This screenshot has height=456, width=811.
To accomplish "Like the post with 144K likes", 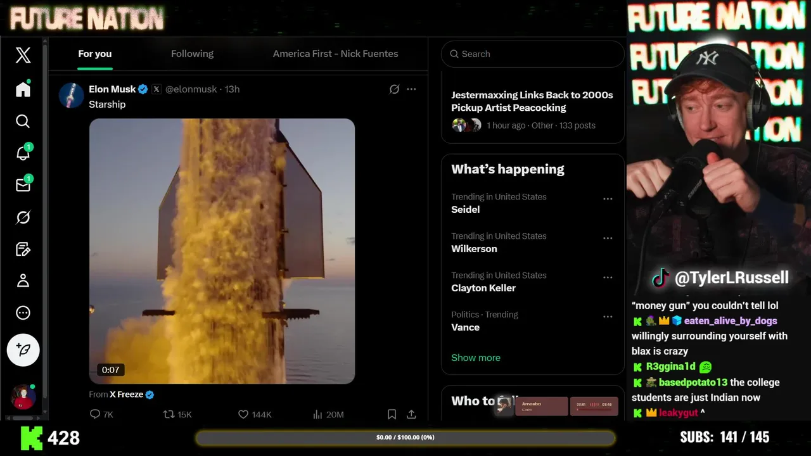I will (255, 414).
